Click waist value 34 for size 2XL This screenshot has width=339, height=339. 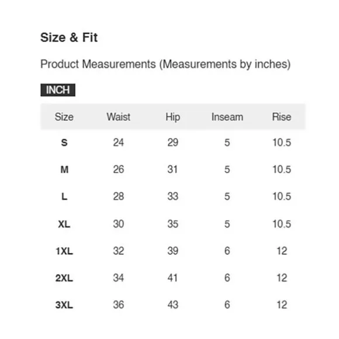[119, 278]
